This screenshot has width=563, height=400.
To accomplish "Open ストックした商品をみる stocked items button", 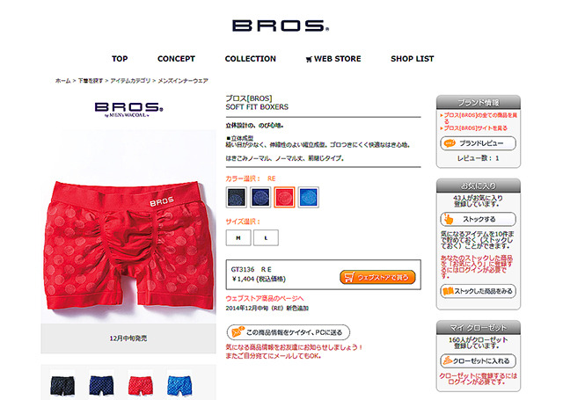I will point(478,291).
